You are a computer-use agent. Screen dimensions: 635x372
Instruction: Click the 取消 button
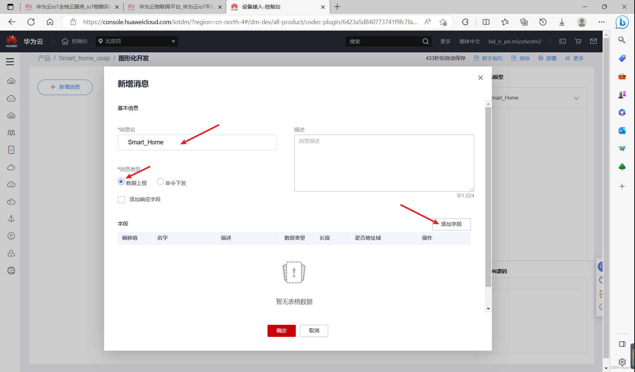[x=314, y=331]
